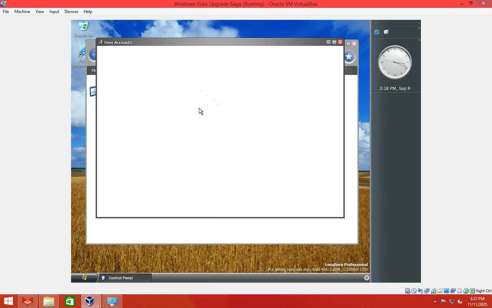
Task: Click the recording status indicator icon
Action: pyautogui.click(x=453, y=291)
